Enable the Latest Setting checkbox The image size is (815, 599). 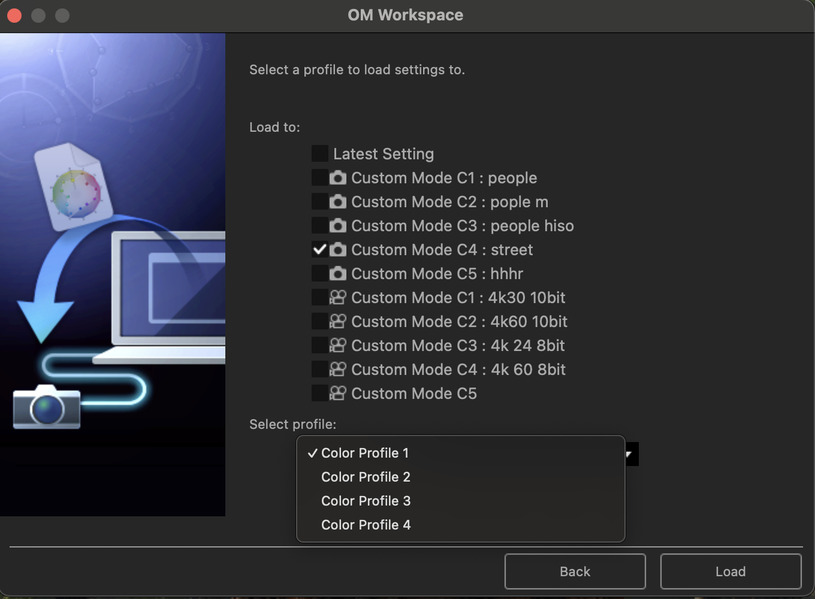tap(319, 153)
